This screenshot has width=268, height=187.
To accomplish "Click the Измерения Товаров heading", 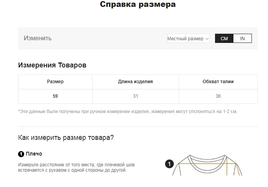I will [x=52, y=65].
